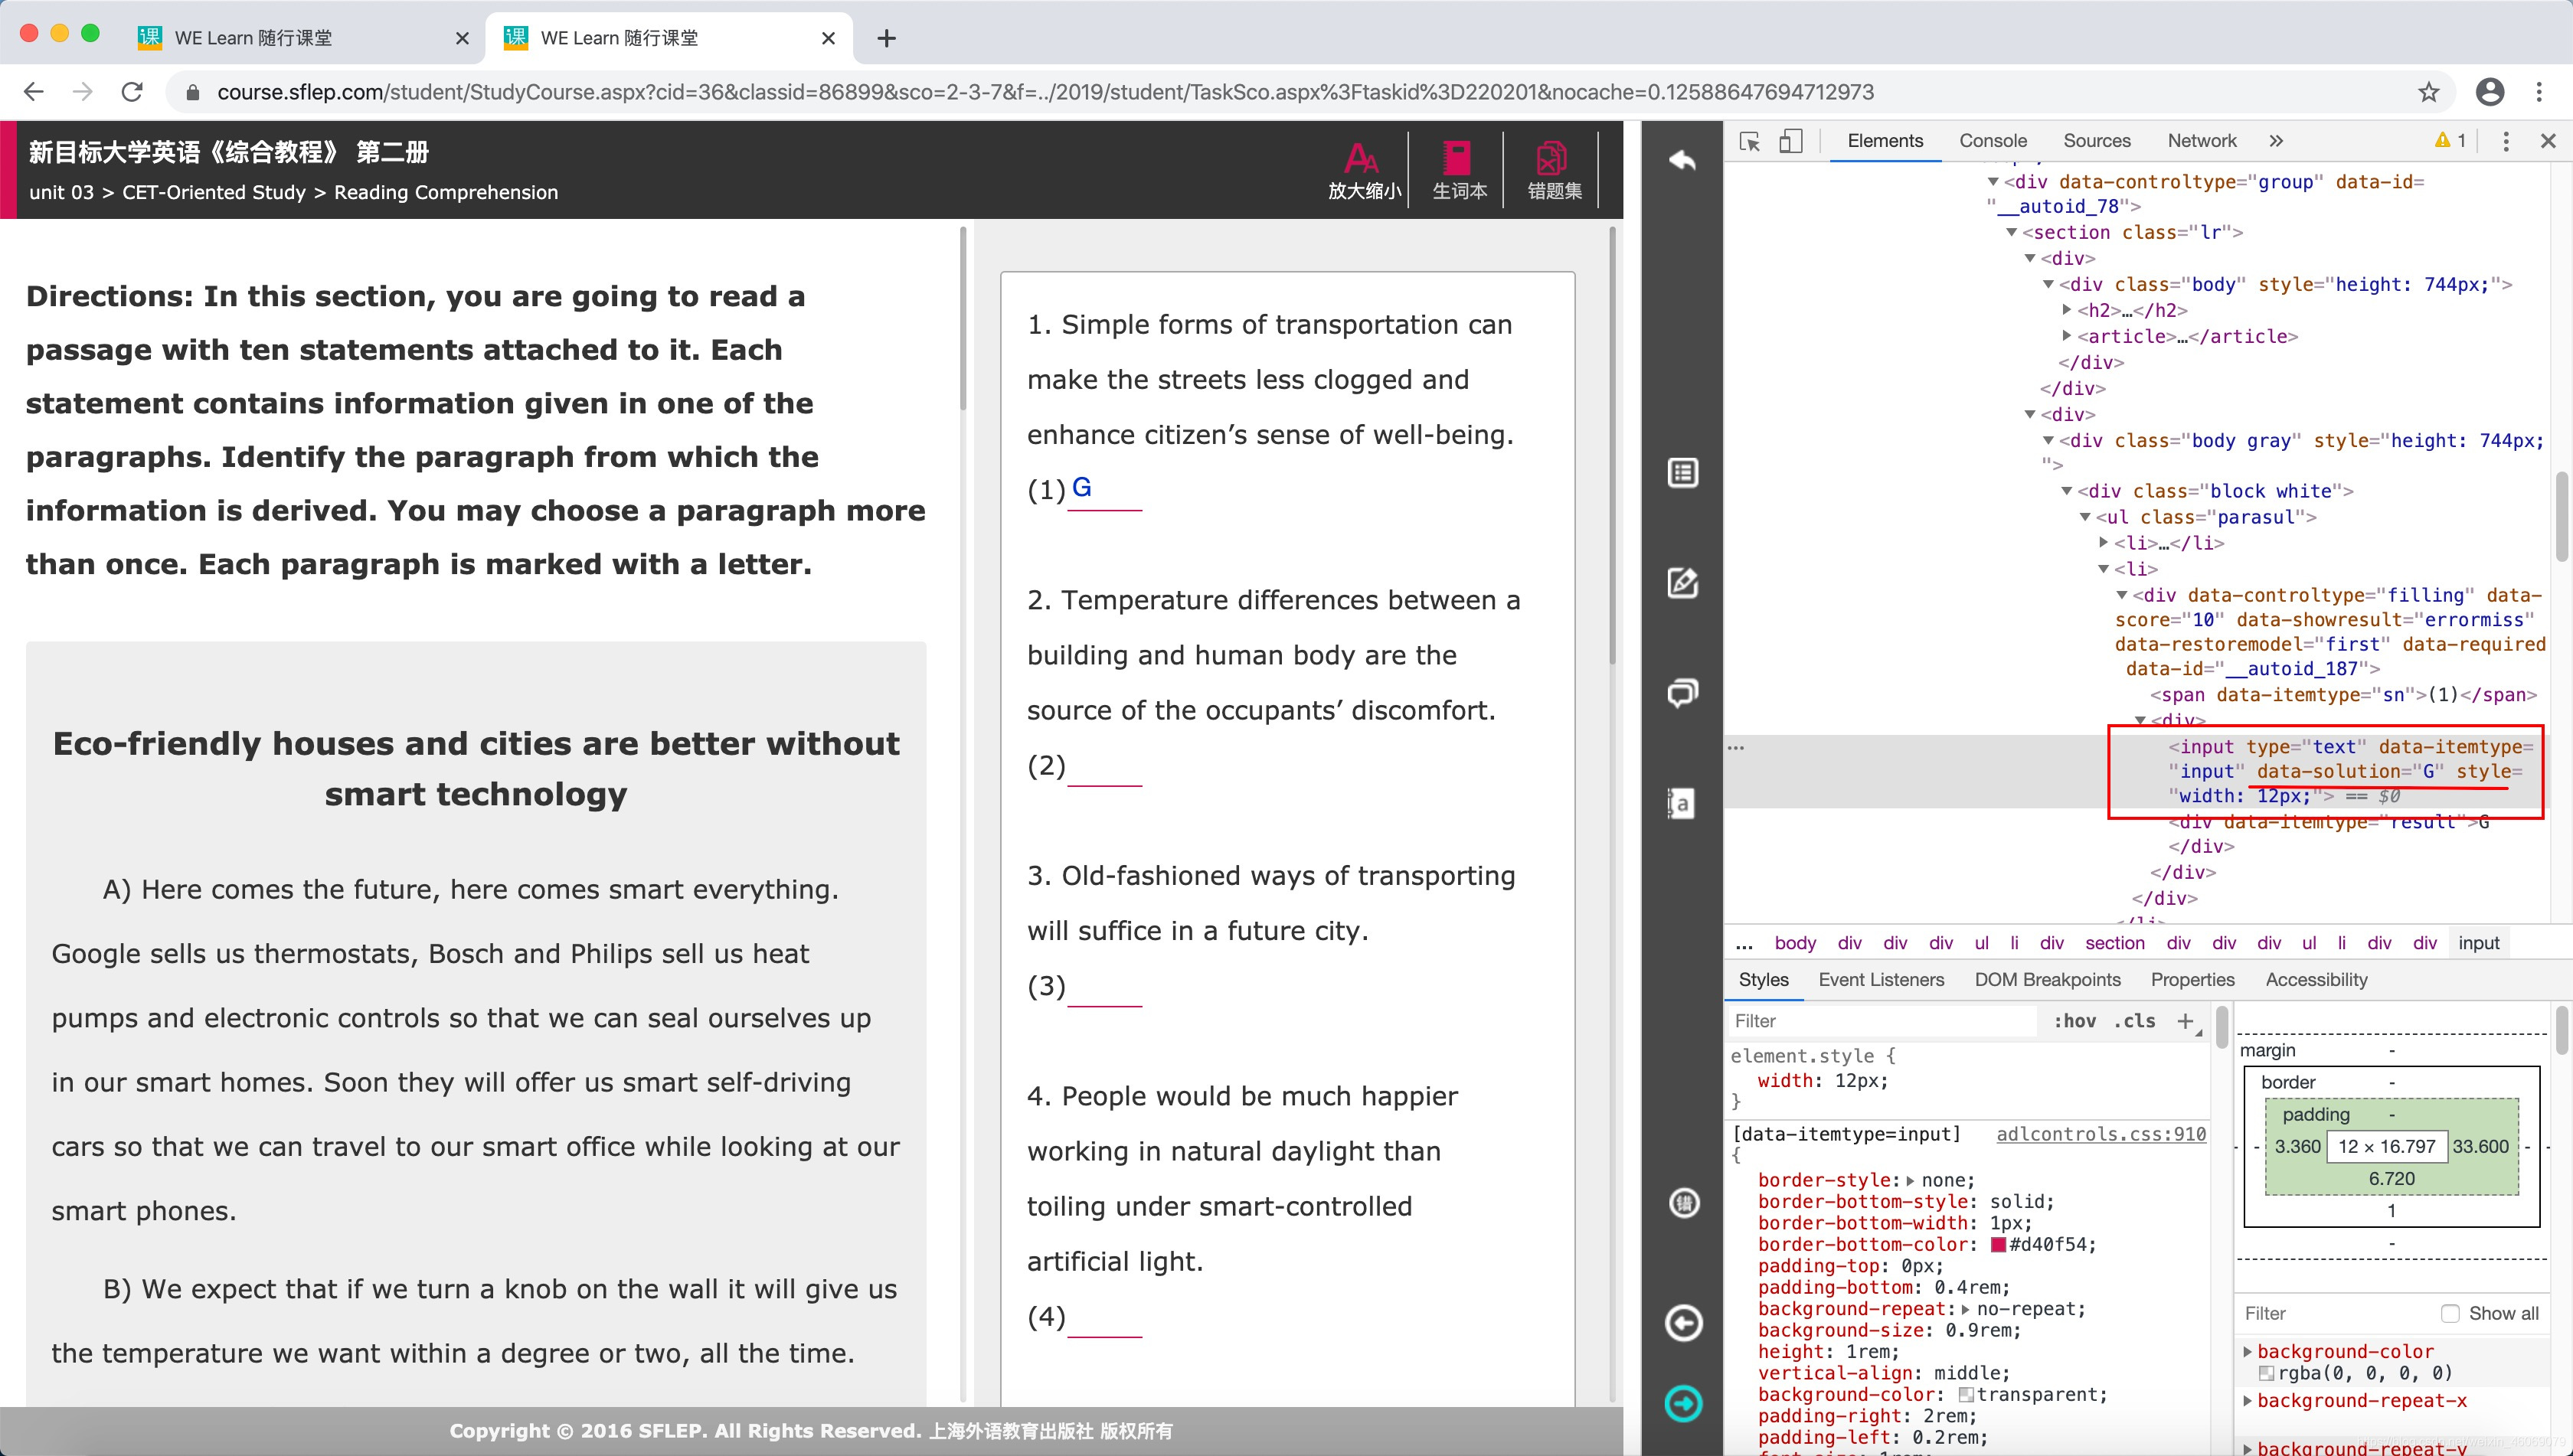Bookmark the page with the star icon

pos(2428,92)
